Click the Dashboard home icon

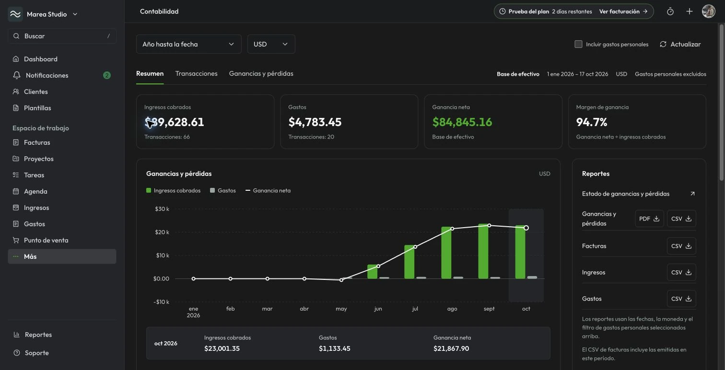tap(16, 59)
